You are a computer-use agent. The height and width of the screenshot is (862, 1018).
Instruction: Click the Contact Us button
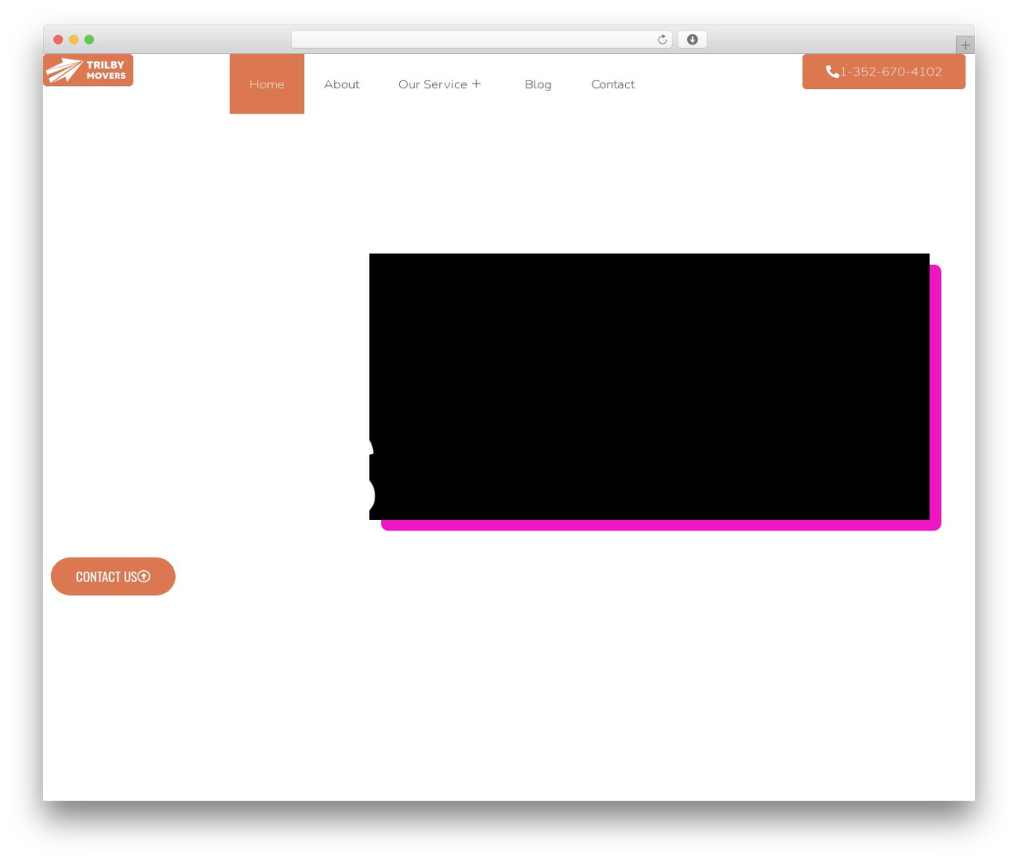(113, 577)
